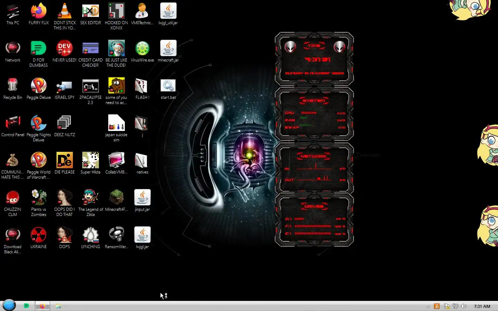Viewport: 498px width, 311px height.
Task: Open the VirusWire.exe lime icon
Action: pos(142,52)
